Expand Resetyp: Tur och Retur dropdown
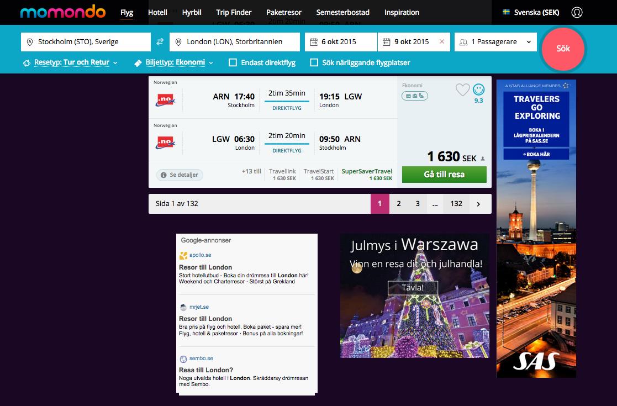The image size is (617, 406). 71,62
